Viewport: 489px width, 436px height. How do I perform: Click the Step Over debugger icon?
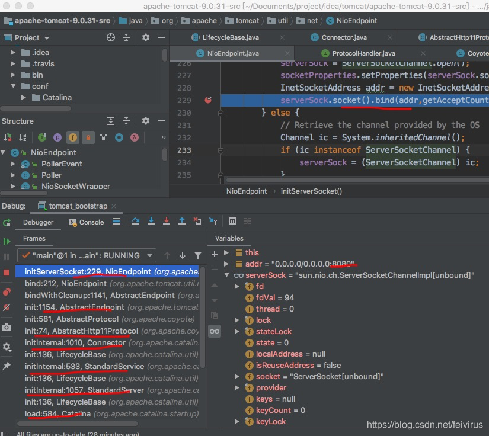tap(136, 222)
